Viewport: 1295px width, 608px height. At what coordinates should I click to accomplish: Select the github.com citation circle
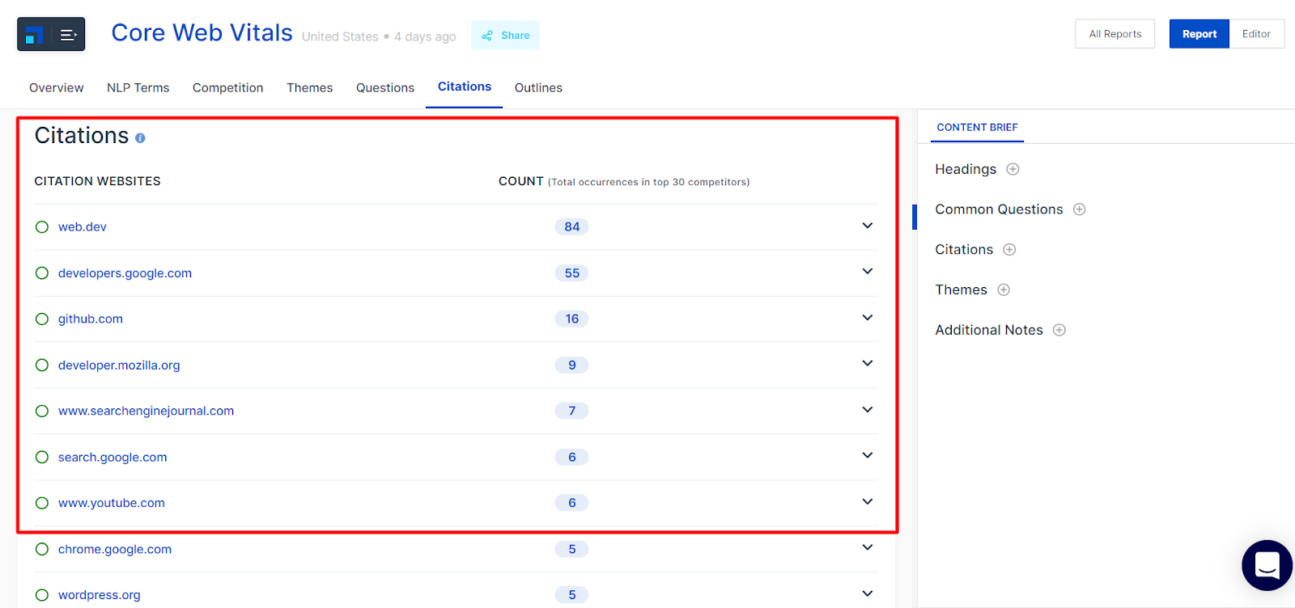click(x=42, y=319)
